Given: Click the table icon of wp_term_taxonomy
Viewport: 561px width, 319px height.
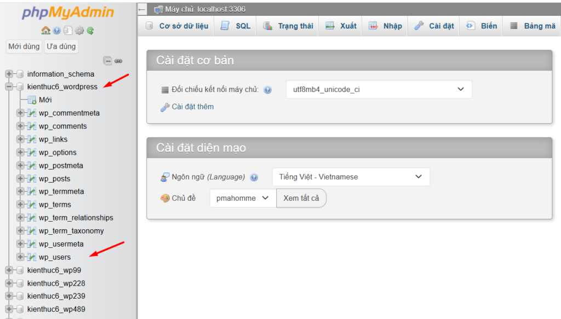Looking at the screenshot, I should [32, 231].
